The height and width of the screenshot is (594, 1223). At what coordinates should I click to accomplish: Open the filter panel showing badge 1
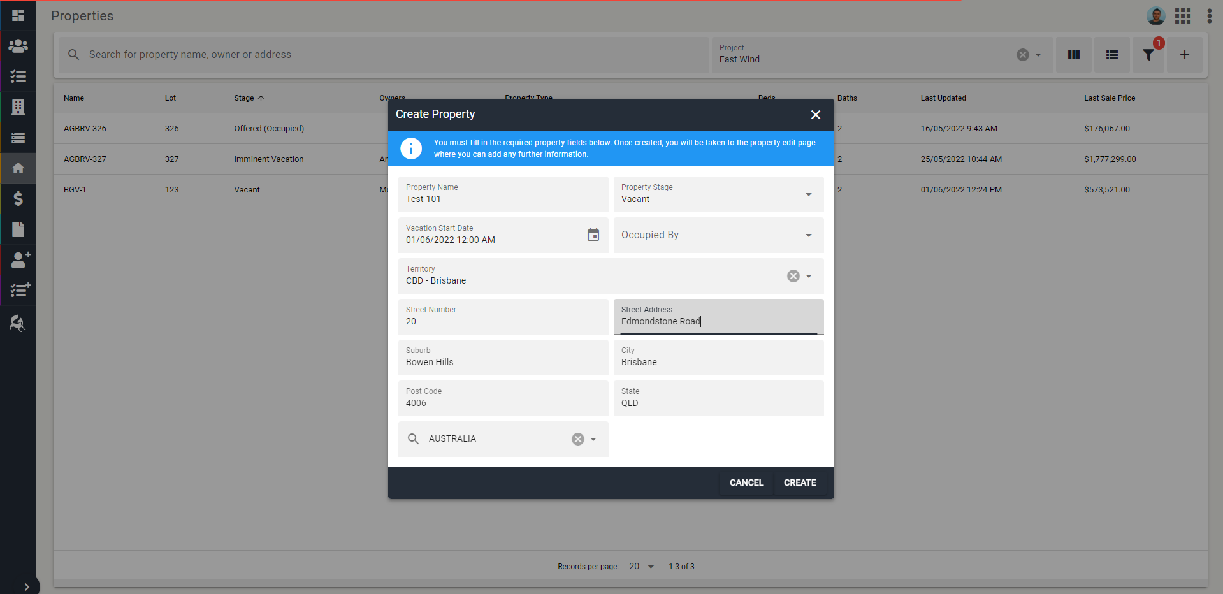pyautogui.click(x=1148, y=55)
